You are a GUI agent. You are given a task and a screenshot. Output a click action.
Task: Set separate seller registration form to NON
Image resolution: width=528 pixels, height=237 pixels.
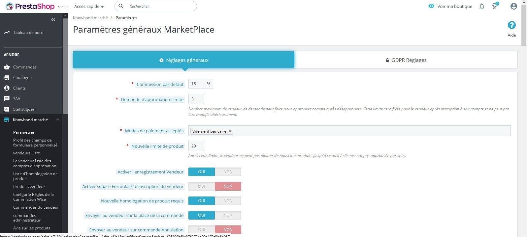point(228,186)
